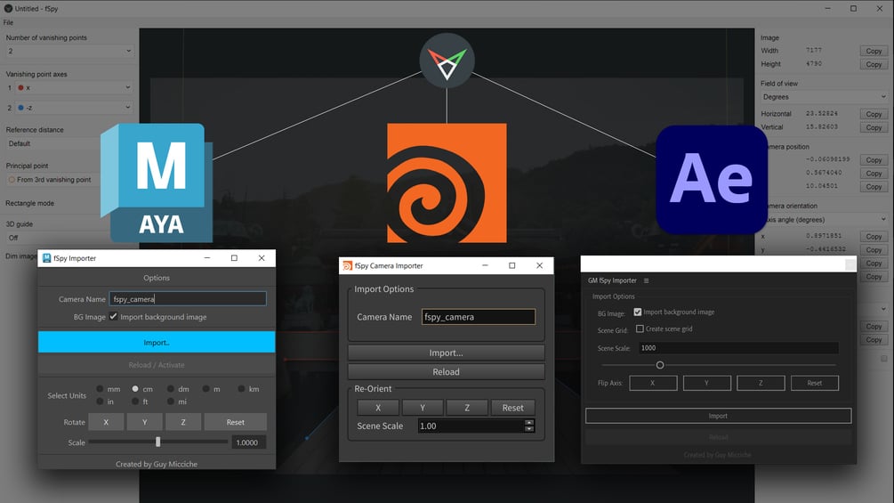Copy the image Height value
Screen dimensions: 894x503
[874, 64]
